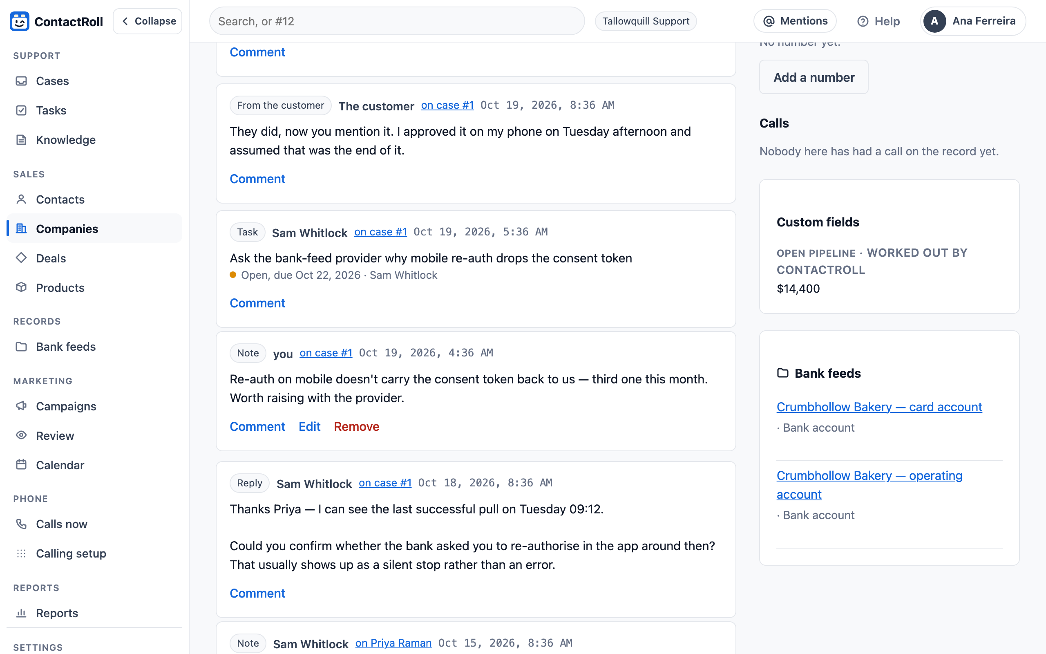This screenshot has height=654, width=1046.
Task: Click the Knowledge document icon
Action: 21,140
